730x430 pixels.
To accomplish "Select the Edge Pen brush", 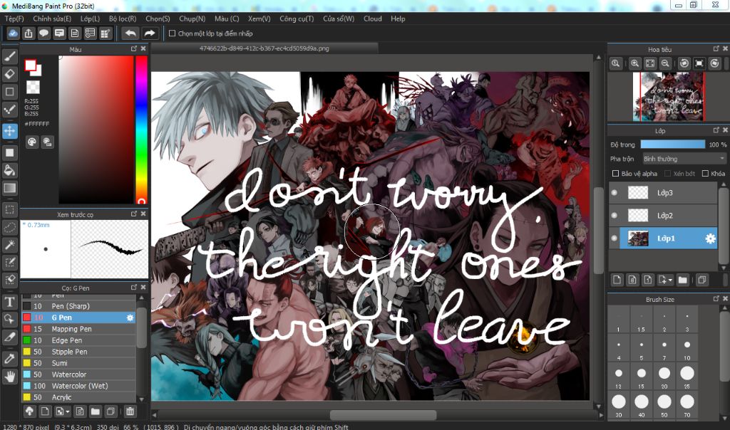I will click(x=78, y=340).
